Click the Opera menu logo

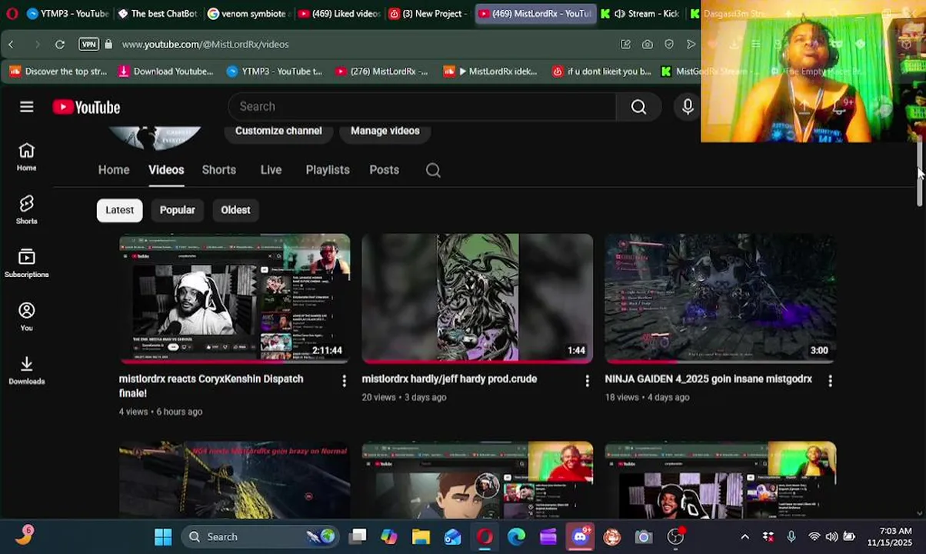(x=12, y=13)
